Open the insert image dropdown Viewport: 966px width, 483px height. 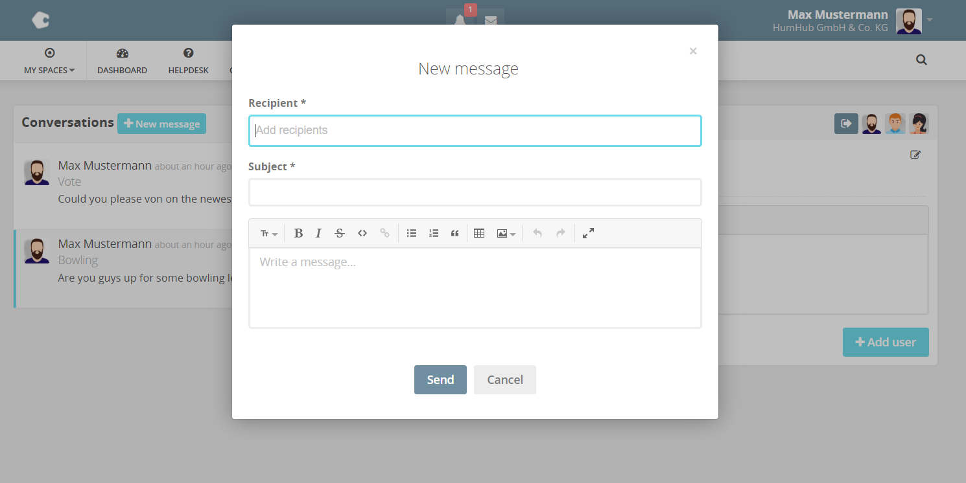(506, 234)
